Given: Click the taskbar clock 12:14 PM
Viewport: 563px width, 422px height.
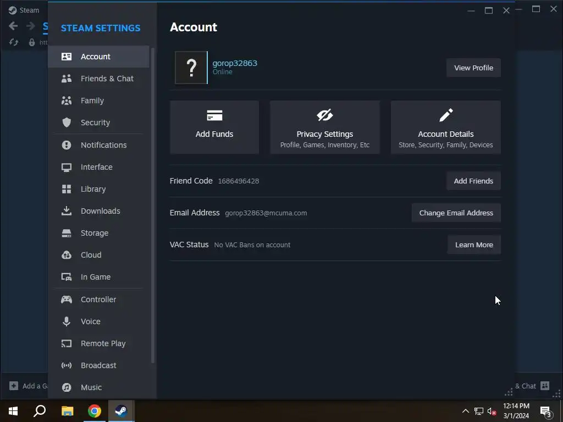Looking at the screenshot, I should tap(516, 406).
